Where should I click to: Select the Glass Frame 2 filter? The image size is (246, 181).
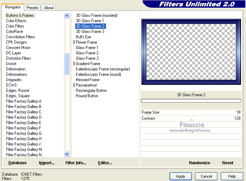(87, 53)
